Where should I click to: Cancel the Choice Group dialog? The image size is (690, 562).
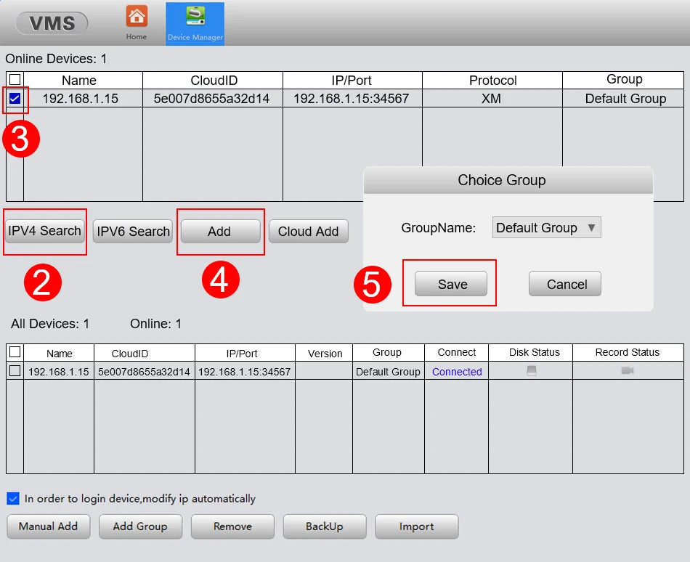point(566,285)
